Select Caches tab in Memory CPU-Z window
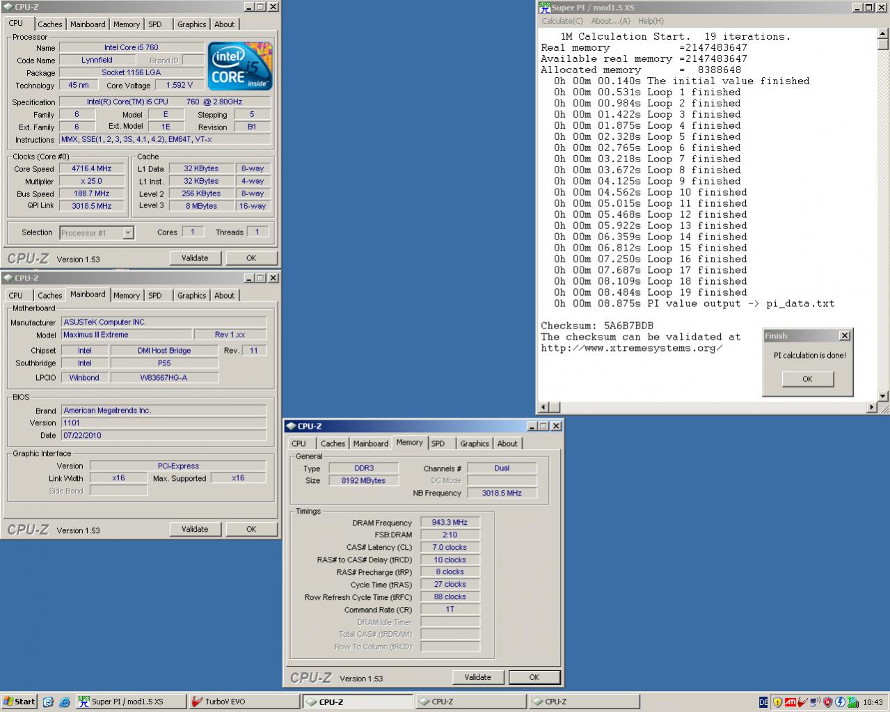Screen dimensions: 890x712 (333, 443)
